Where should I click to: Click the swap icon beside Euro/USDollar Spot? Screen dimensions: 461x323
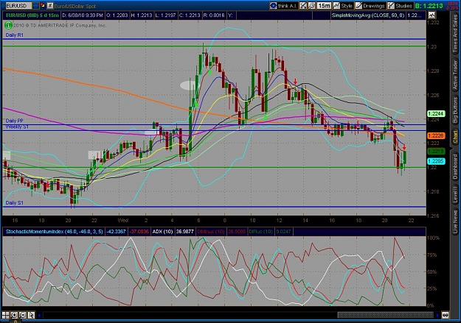click(50, 5)
